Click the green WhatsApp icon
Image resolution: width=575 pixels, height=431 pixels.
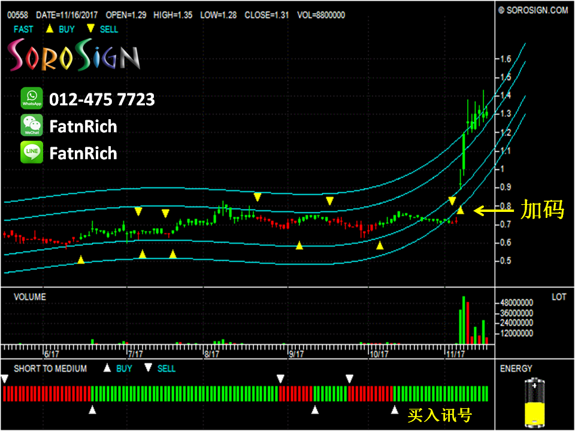click(x=32, y=98)
